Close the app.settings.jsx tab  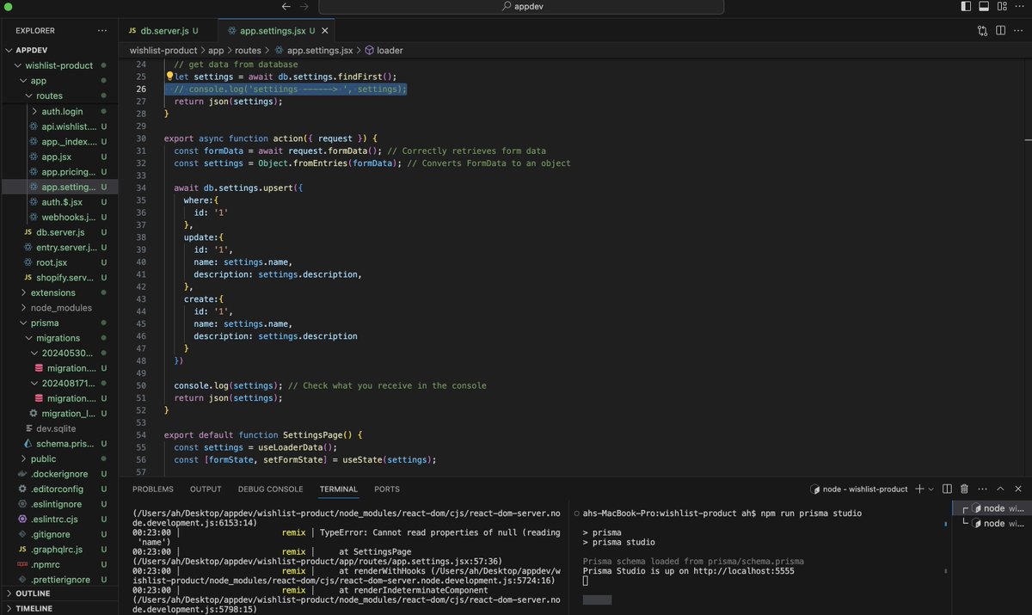[324, 30]
